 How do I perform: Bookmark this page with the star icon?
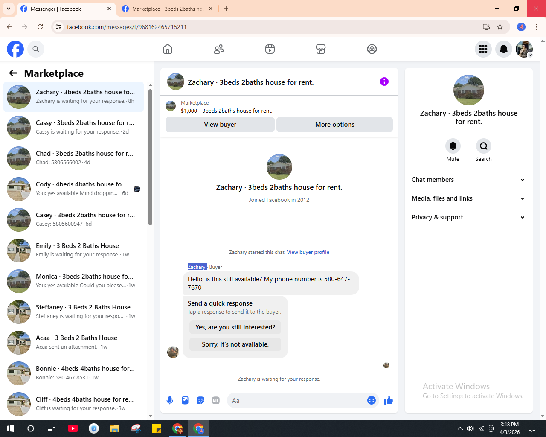coord(500,27)
